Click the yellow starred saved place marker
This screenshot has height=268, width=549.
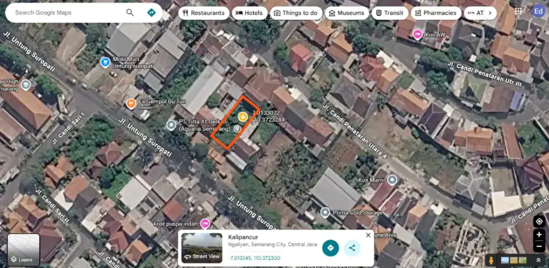(x=243, y=117)
